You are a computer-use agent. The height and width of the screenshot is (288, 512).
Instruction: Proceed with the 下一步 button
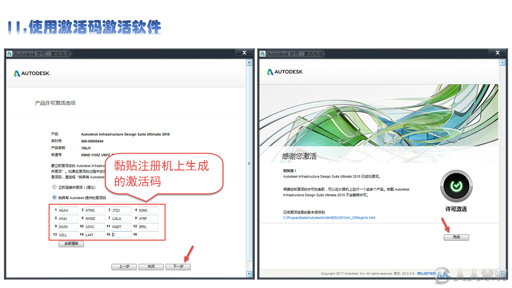[178, 266]
